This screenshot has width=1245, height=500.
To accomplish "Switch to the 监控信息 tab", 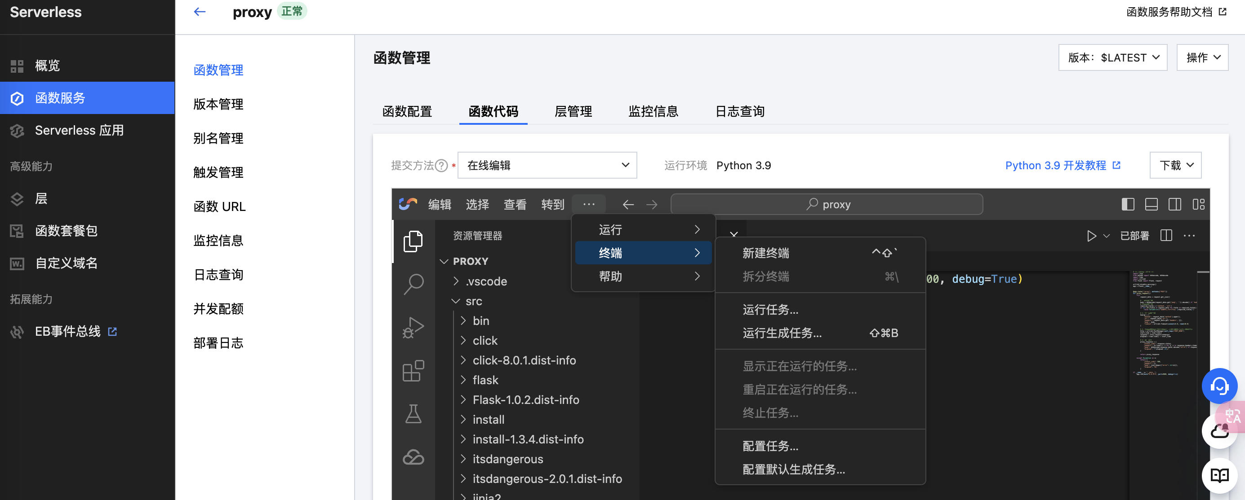I will click(x=653, y=111).
